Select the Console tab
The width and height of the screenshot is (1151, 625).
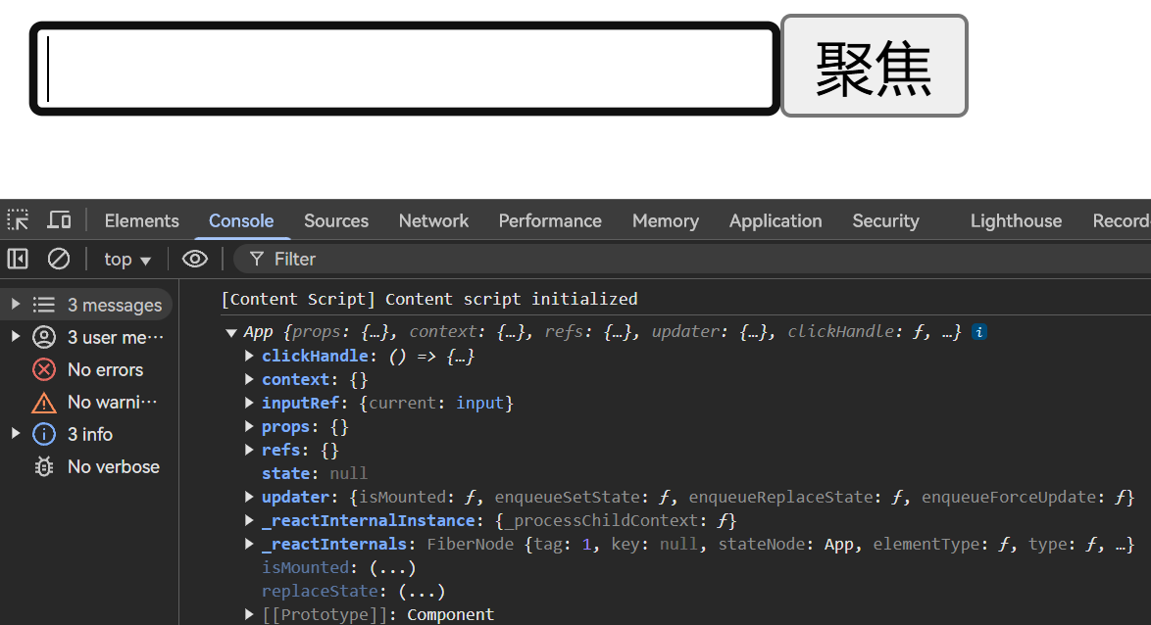click(x=241, y=220)
